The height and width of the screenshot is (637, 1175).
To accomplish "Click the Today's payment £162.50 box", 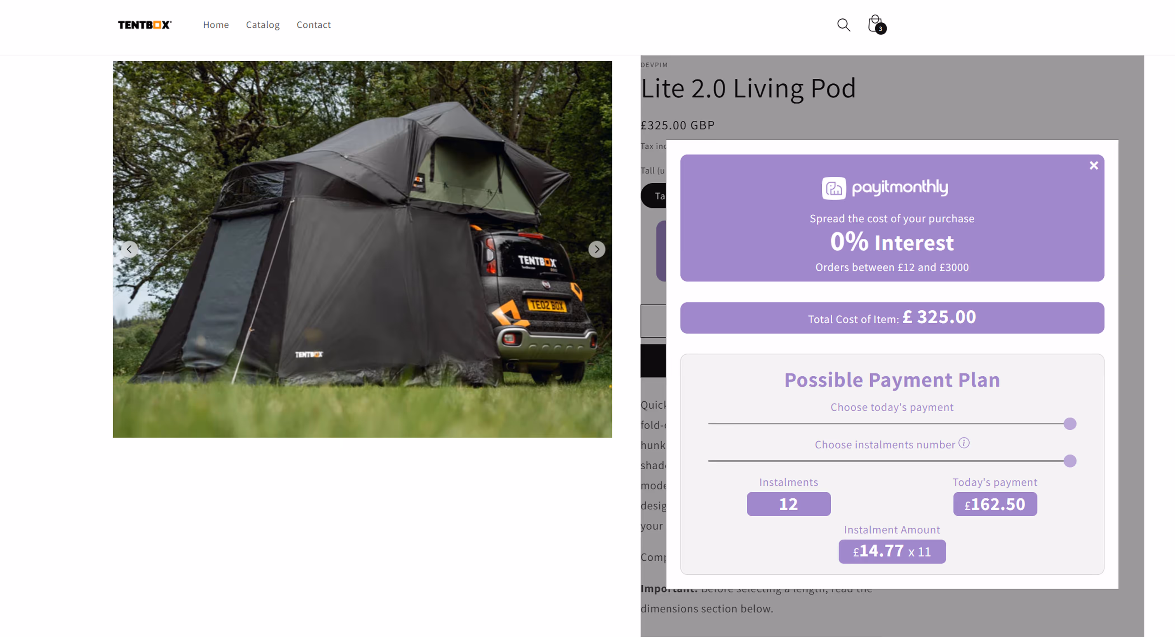I will point(995,504).
